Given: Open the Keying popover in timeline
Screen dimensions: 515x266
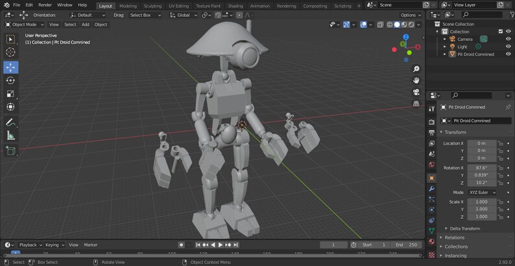Looking at the screenshot, I should 54,245.
